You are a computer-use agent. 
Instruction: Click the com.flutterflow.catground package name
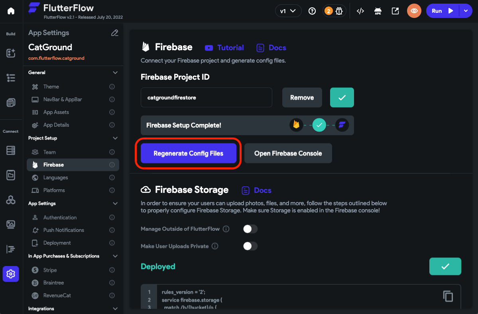coord(56,58)
